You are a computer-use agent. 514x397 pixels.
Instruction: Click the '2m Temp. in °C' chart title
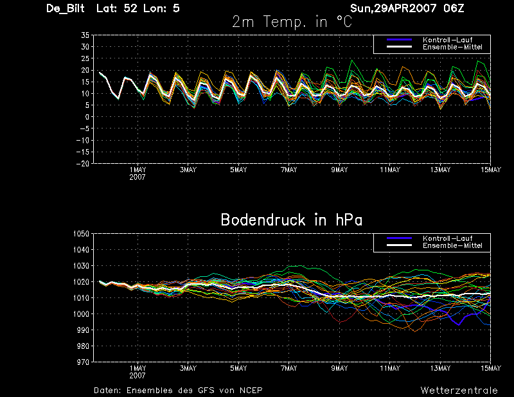[292, 22]
